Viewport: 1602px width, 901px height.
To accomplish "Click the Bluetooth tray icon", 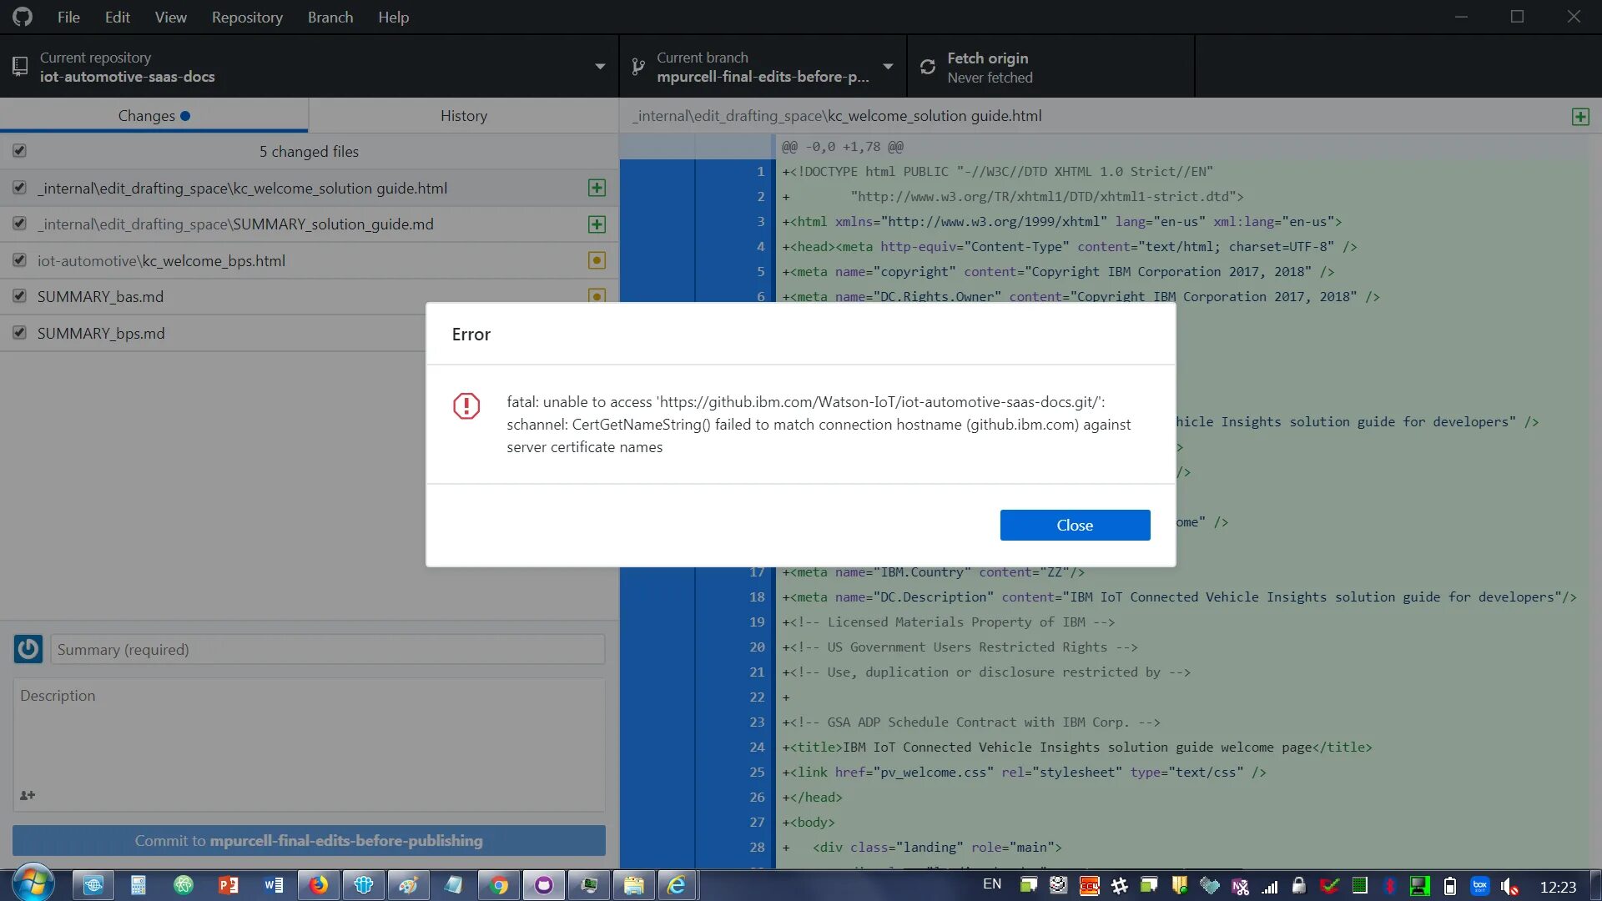I will (x=1390, y=886).
